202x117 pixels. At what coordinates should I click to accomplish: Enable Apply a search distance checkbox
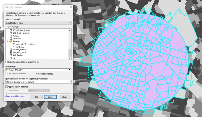pos(6,87)
